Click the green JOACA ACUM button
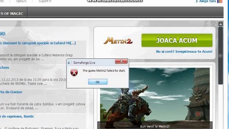This screenshot has height=129, width=229. point(177,40)
